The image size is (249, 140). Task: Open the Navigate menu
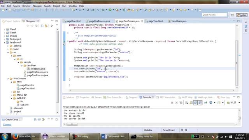[37, 6]
